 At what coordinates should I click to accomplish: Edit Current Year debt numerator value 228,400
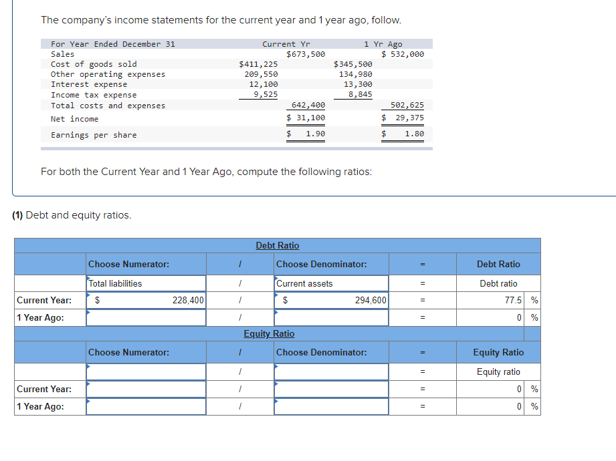(x=146, y=300)
